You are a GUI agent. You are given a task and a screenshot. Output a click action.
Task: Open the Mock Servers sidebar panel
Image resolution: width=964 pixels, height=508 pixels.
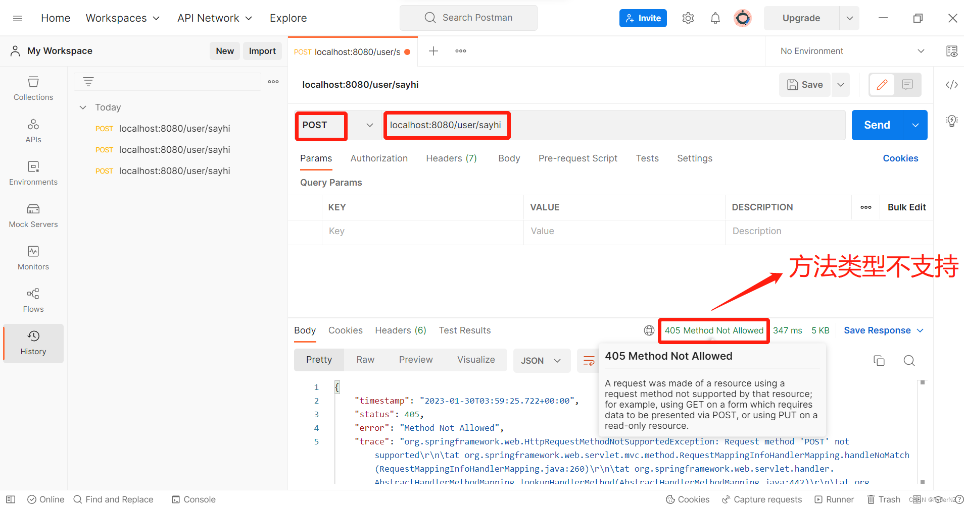click(33, 215)
